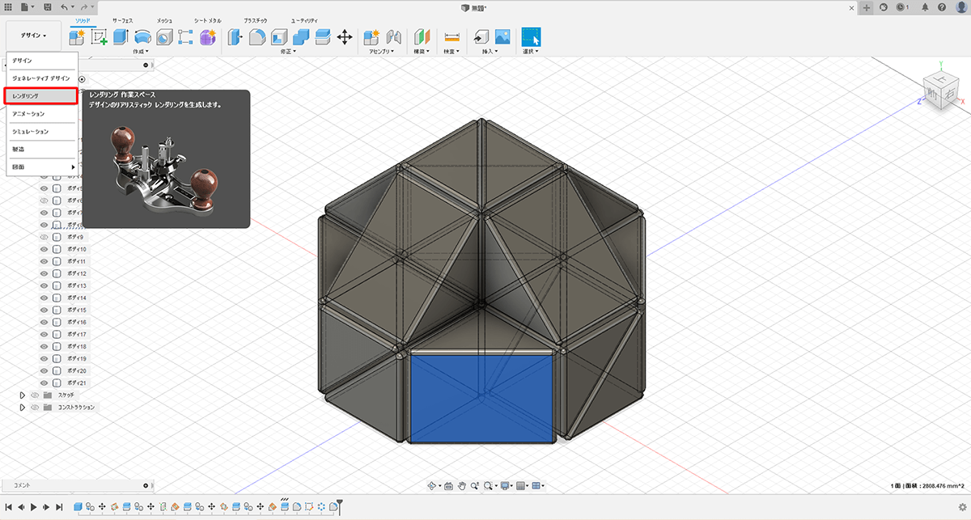Click the Insert image (canvas) icon
This screenshot has width=971, height=520.
502,36
